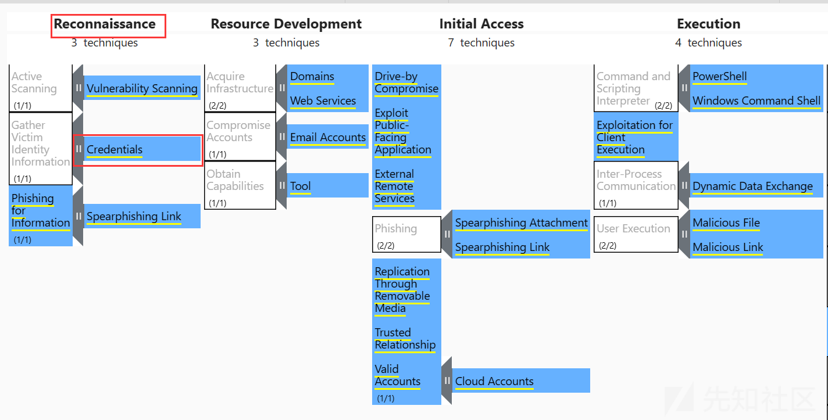The image size is (828, 420).
Task: Collapse Gather Victim Identity Information handle
Action: coord(78,149)
